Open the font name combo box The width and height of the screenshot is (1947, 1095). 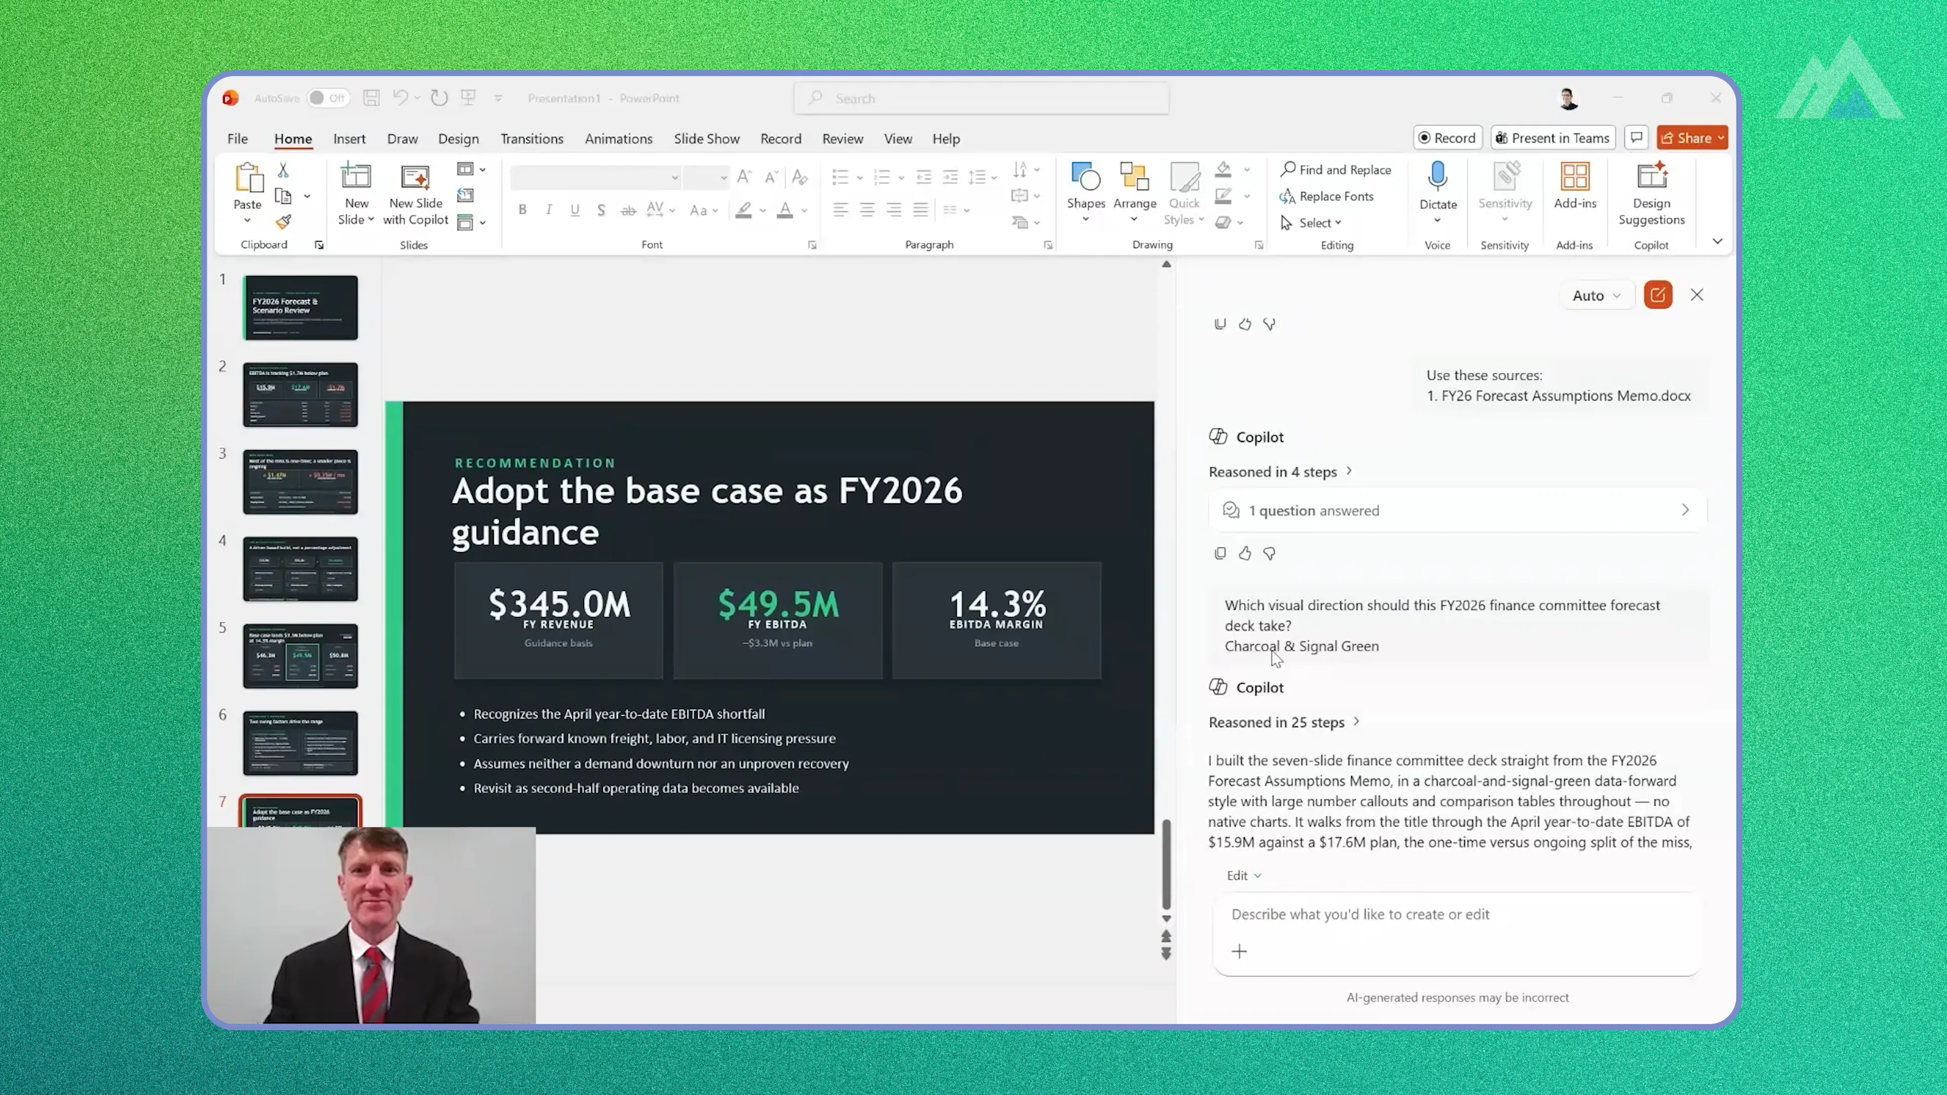coord(596,177)
